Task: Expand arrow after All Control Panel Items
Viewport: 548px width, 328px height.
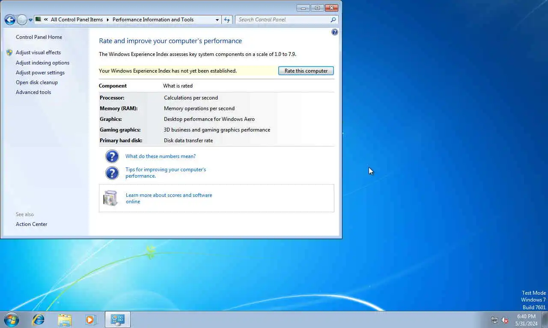Action: pyautogui.click(x=108, y=20)
